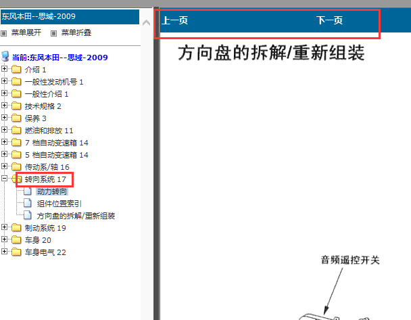Image resolution: width=411 pixels, height=320 pixels.
Task: Expand the 传动系/轴 16 node
Action: tap(4, 166)
